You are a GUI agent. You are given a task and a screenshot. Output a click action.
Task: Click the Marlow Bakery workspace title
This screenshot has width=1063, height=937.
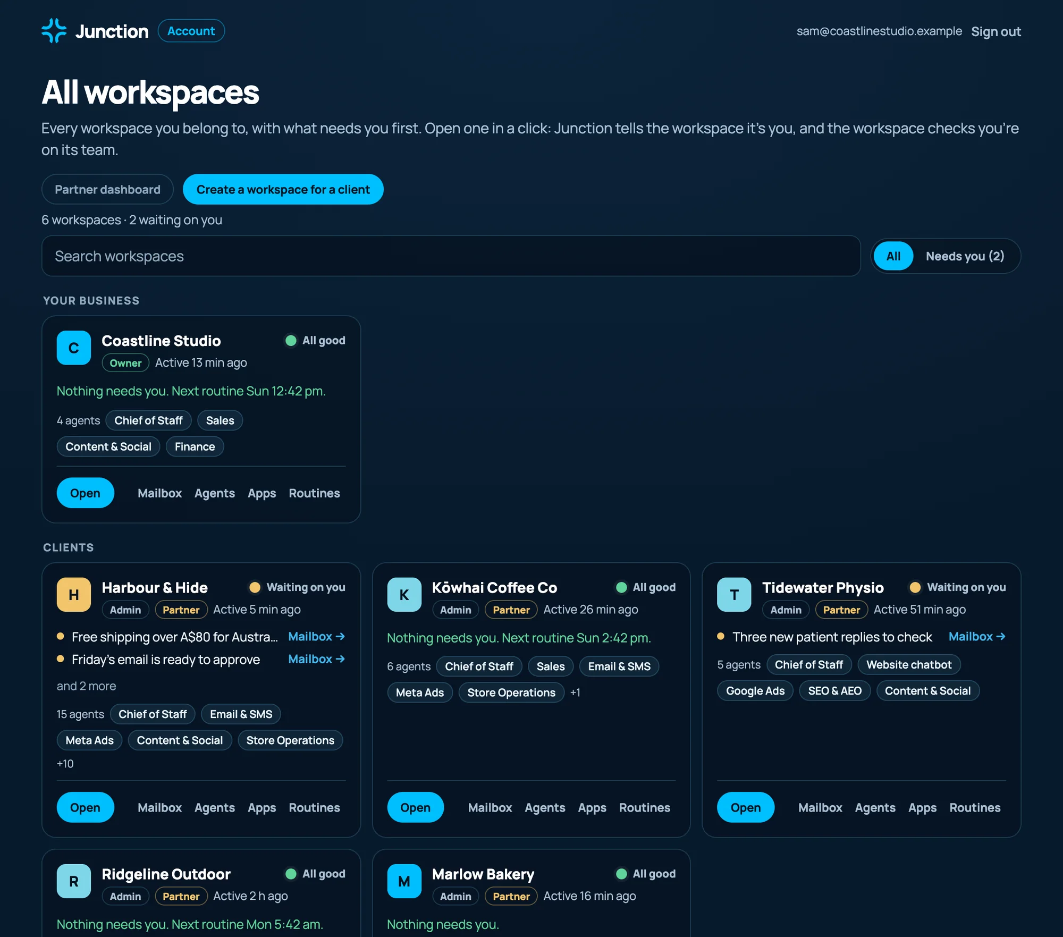pos(483,874)
